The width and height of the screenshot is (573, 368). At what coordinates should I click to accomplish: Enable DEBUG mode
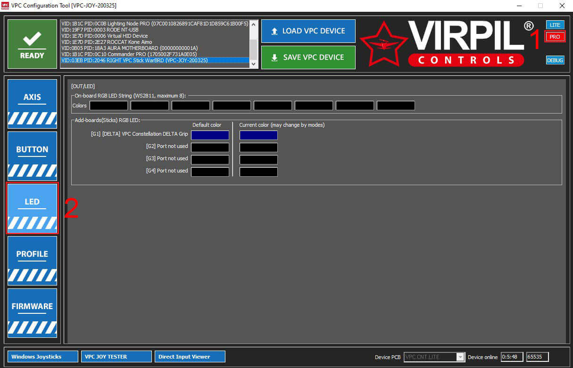[x=555, y=60]
